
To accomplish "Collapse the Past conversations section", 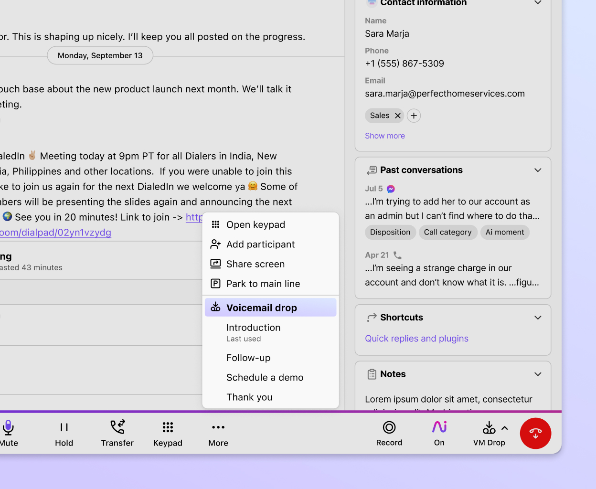I will coord(538,170).
